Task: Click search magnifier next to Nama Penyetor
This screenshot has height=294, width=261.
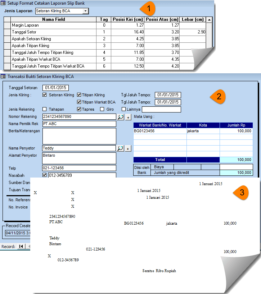Action: pyautogui.click(x=120, y=148)
